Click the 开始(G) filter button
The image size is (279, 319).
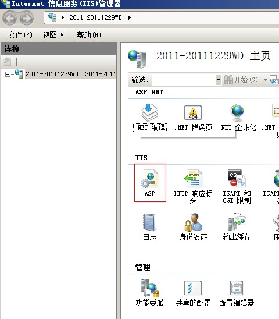[241, 80]
